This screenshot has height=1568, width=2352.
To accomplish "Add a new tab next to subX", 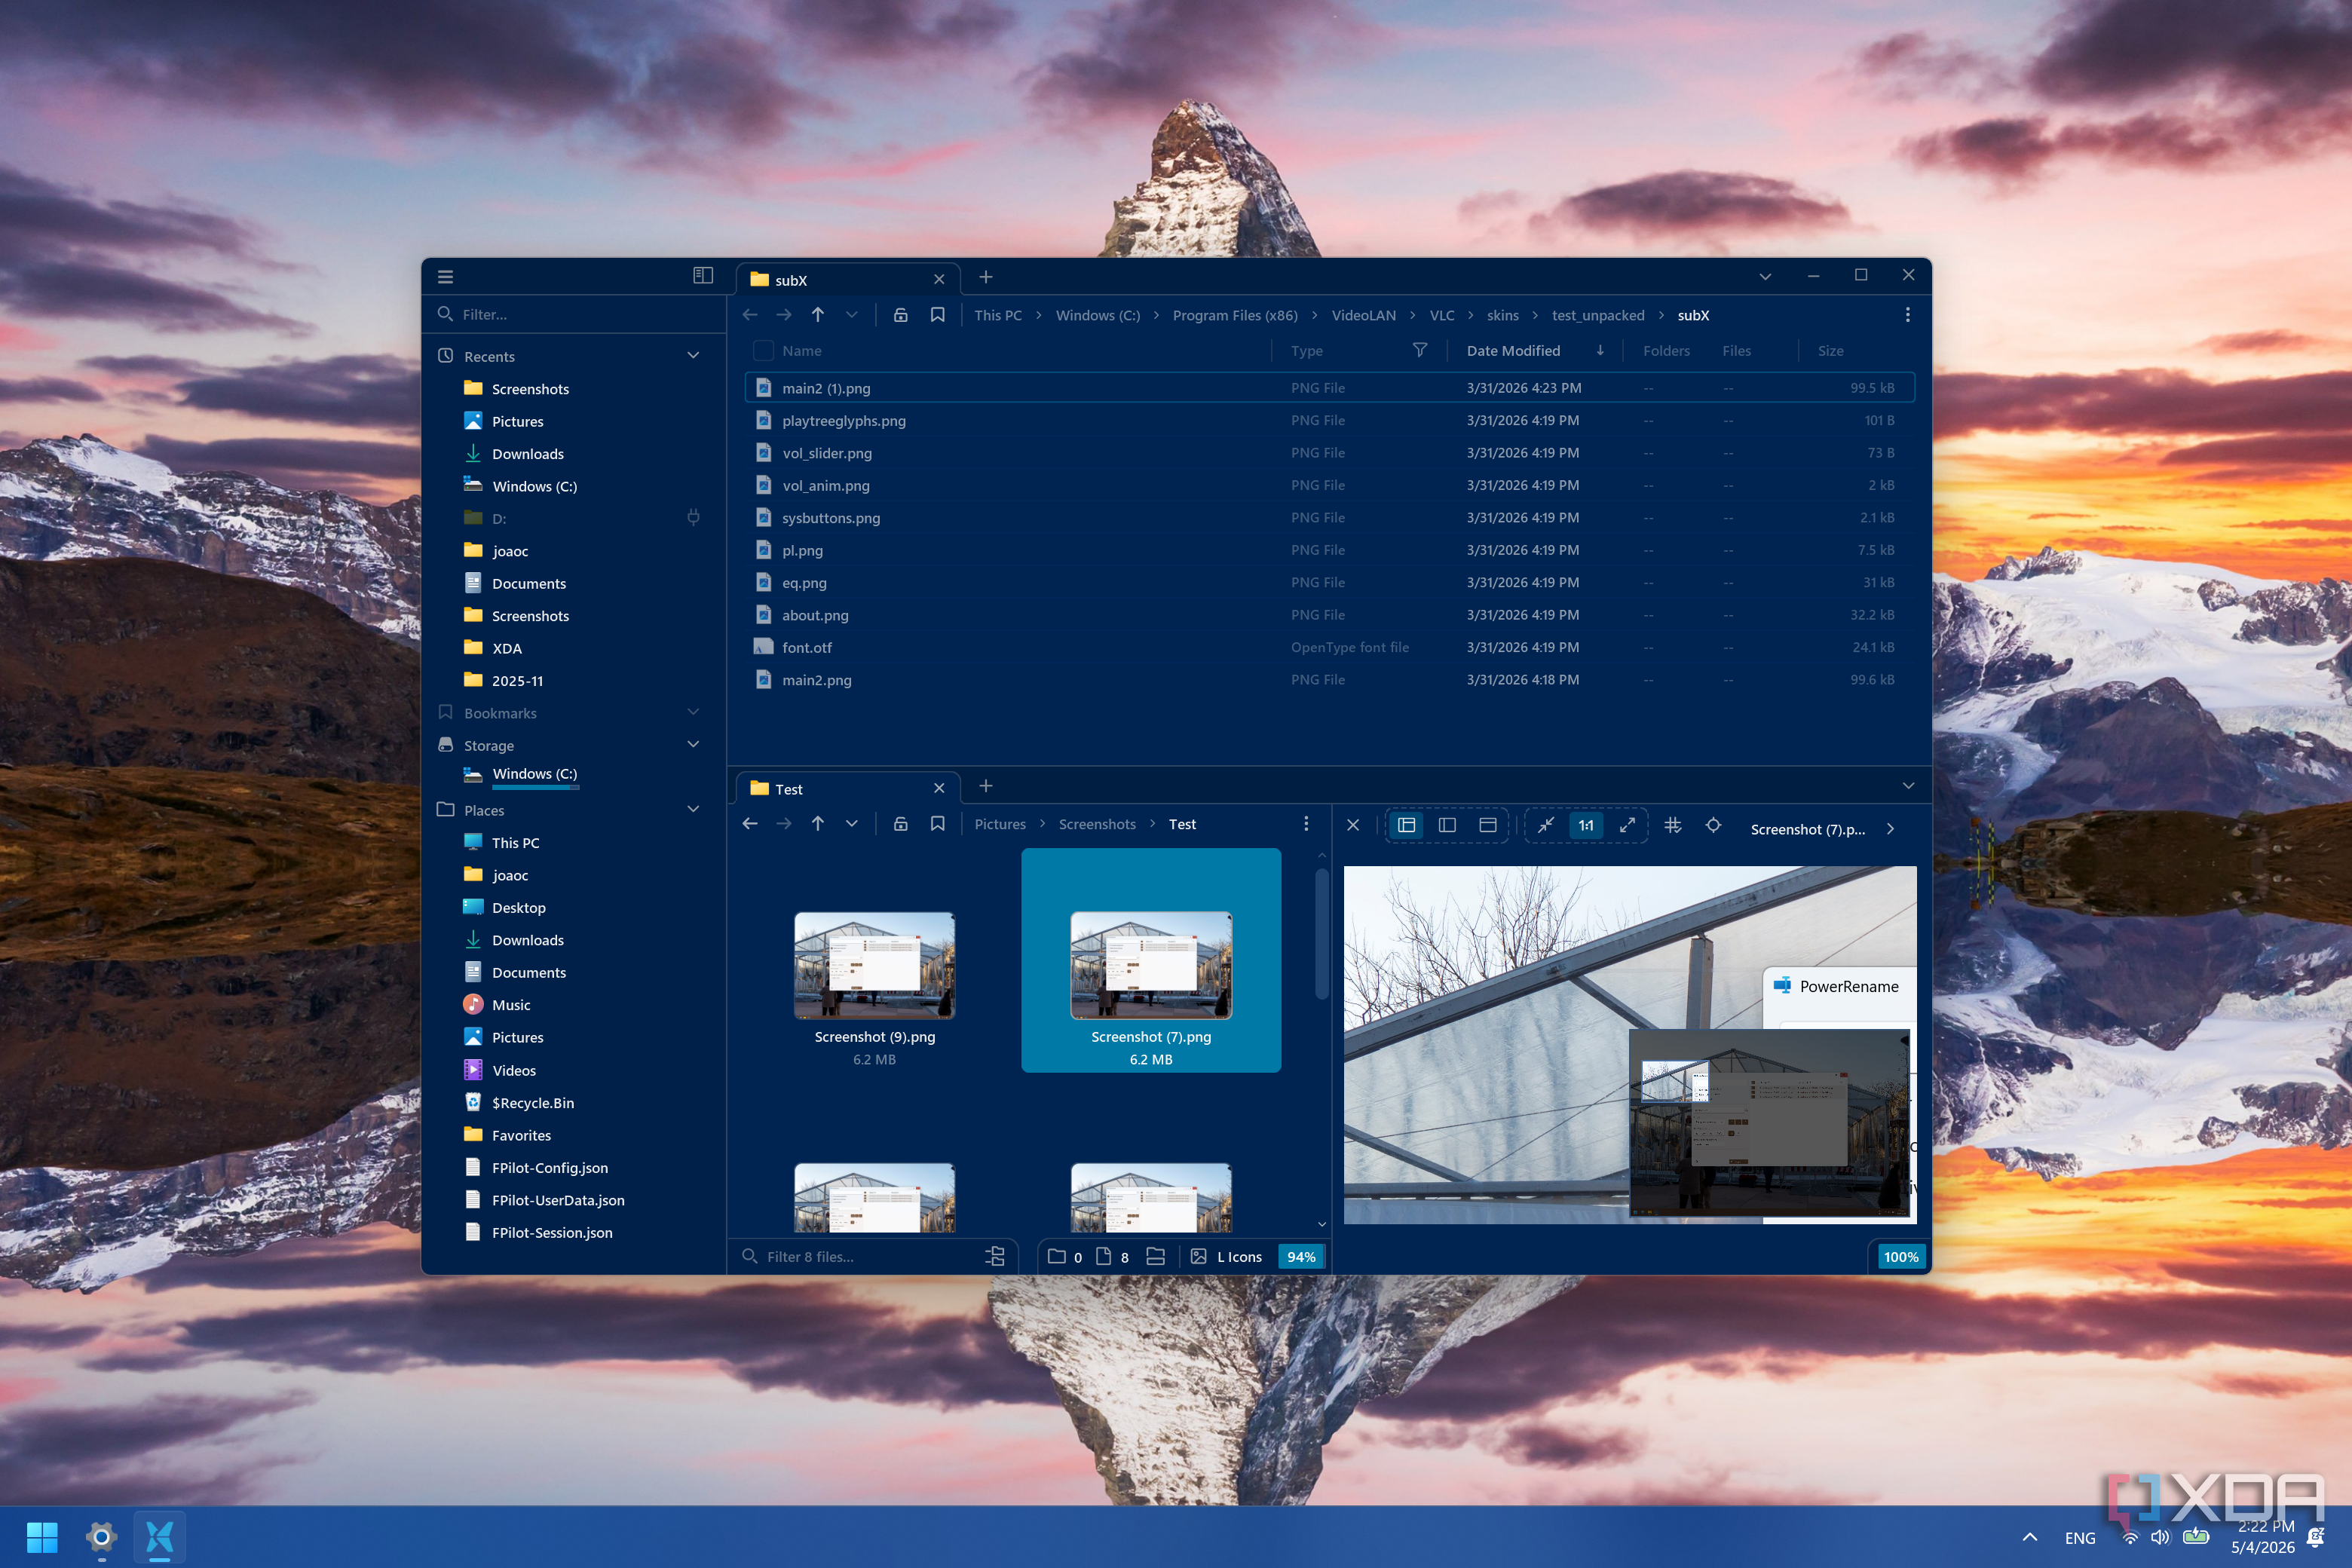I will click(986, 277).
